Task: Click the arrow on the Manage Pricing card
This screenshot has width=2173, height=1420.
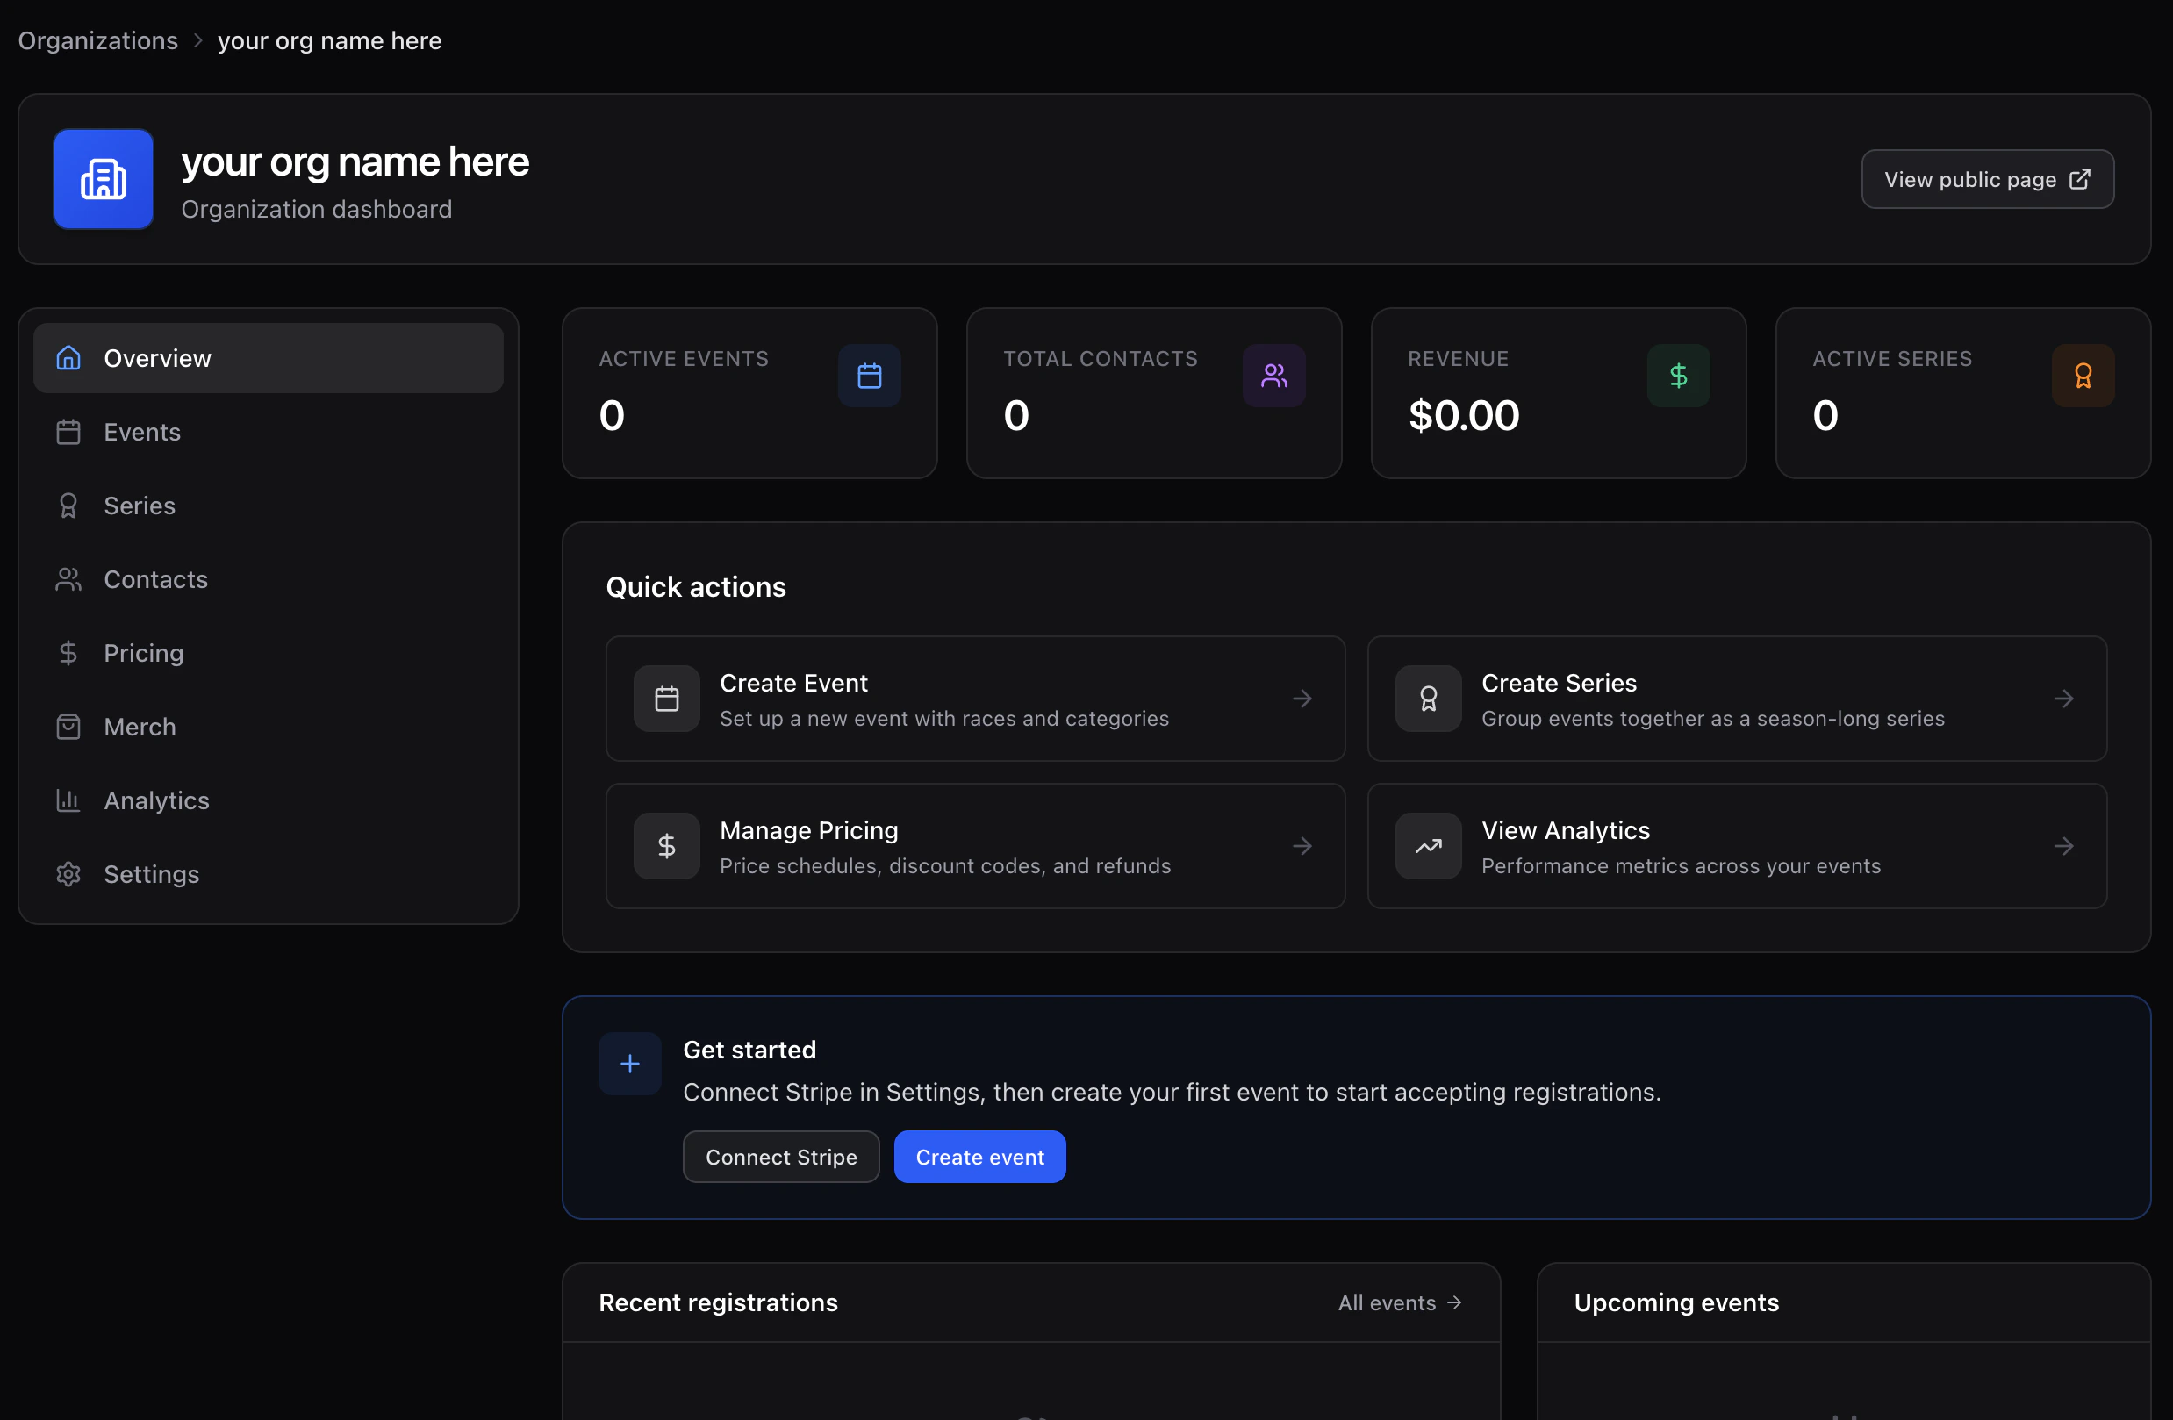Action: pyautogui.click(x=1303, y=846)
